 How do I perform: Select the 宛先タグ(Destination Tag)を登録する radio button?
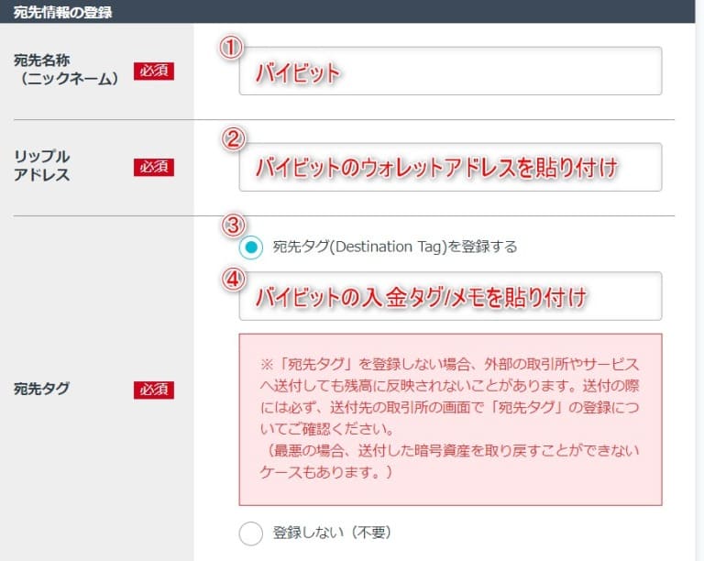(251, 247)
